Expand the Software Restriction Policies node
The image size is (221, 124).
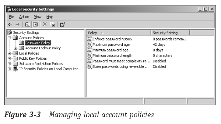coord(9,64)
